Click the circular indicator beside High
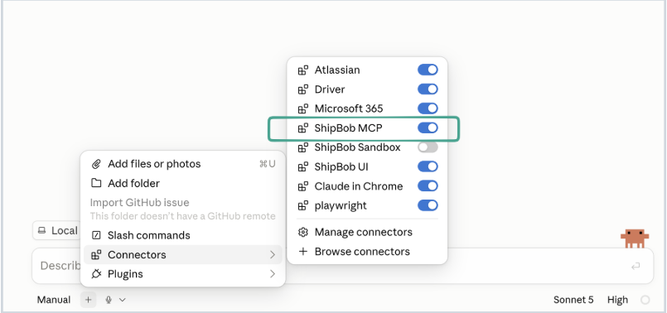This screenshot has height=313, width=667. (645, 300)
